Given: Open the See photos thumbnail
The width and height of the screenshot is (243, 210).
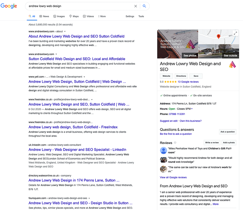Looking at the screenshot, I should [178, 44].
